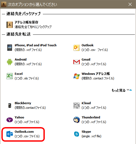Click the Skype logo icon
This screenshot has height=144, width=136.
[77, 134]
